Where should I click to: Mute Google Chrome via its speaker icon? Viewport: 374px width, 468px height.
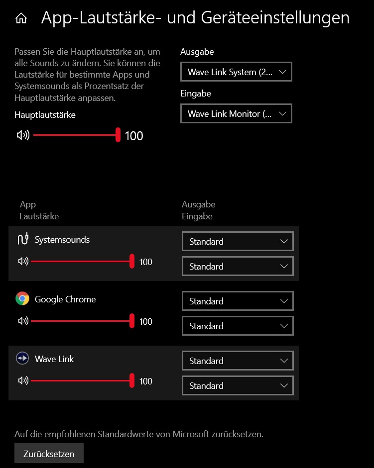point(23,321)
